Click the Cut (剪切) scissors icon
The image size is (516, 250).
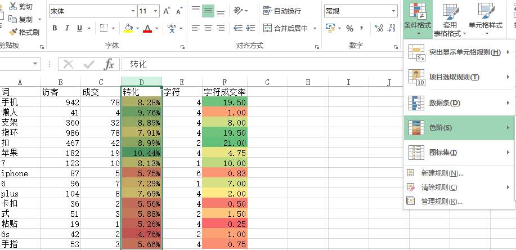[13, 6]
